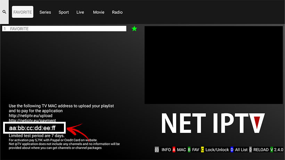
Task: Select the FAVORITE category tab
Action: [23, 12]
